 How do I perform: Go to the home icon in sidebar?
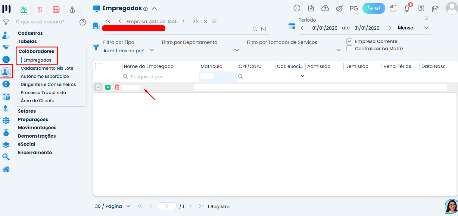(6, 169)
